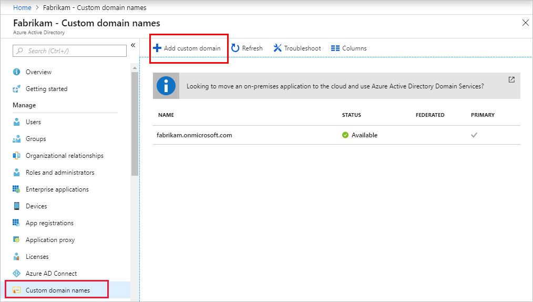Sort by the STATUS column header
This screenshot has height=302, width=533.
point(351,115)
